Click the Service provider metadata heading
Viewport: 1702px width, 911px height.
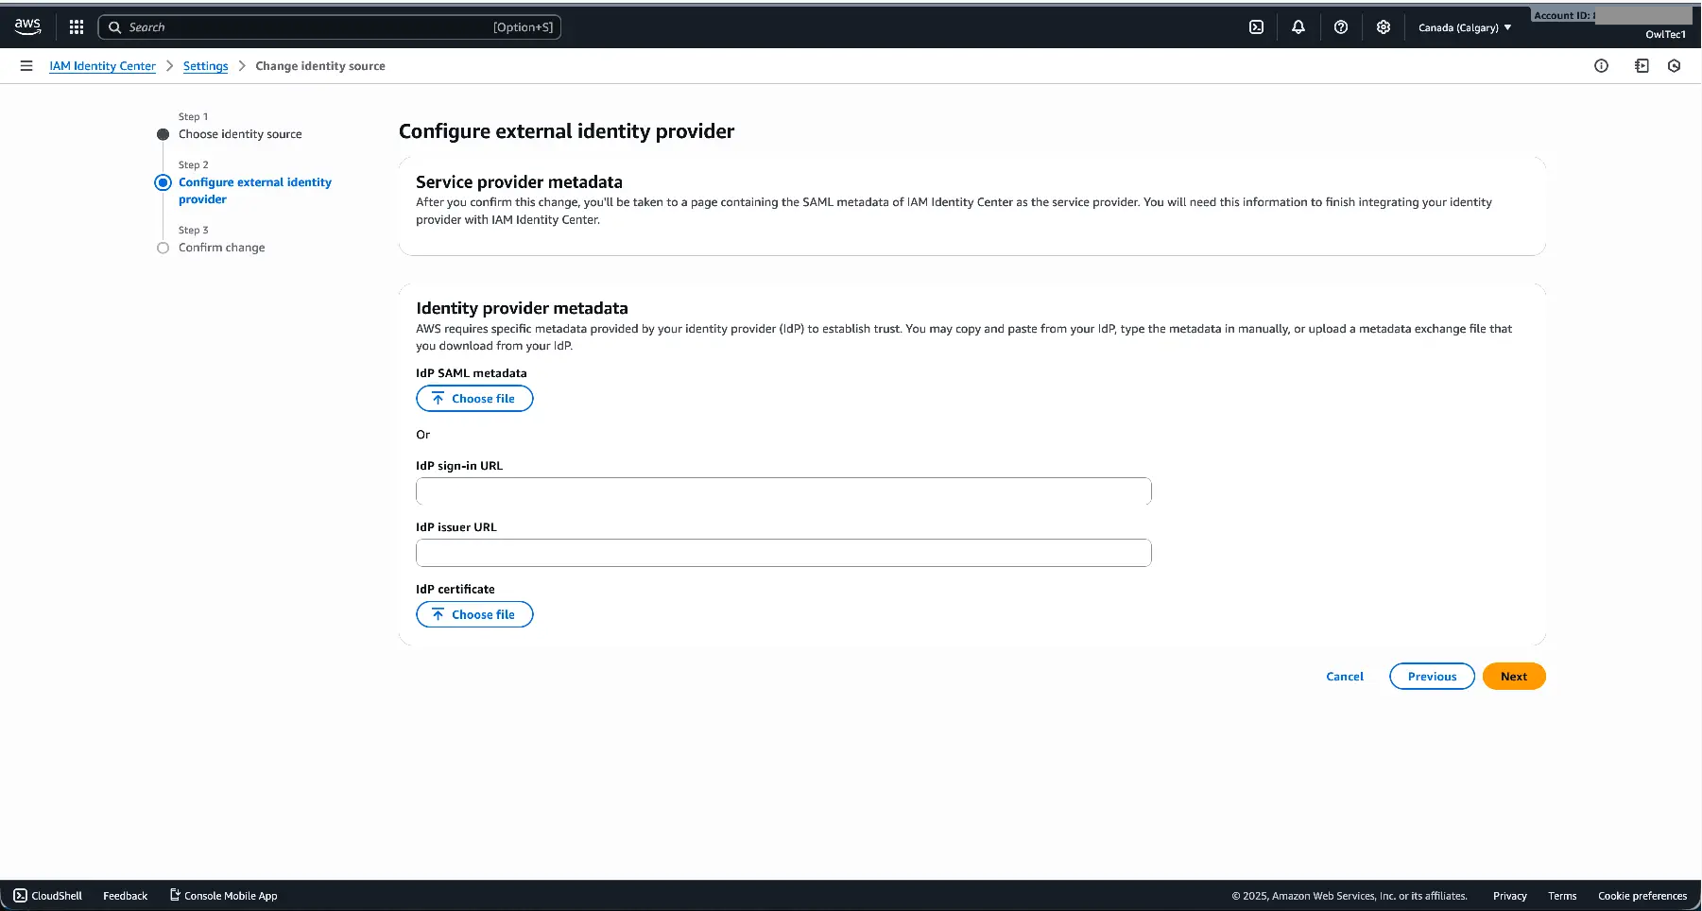tap(519, 181)
